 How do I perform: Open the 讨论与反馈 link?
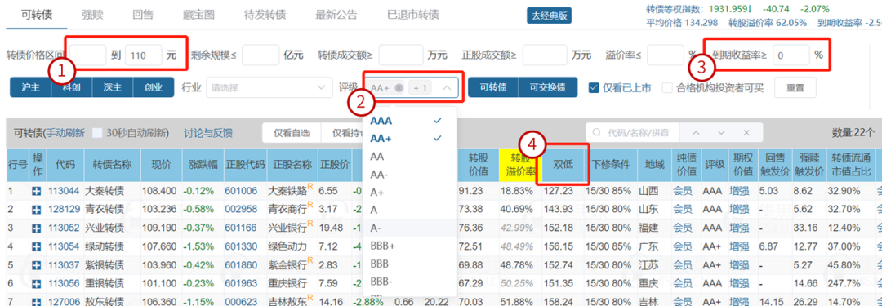208,133
